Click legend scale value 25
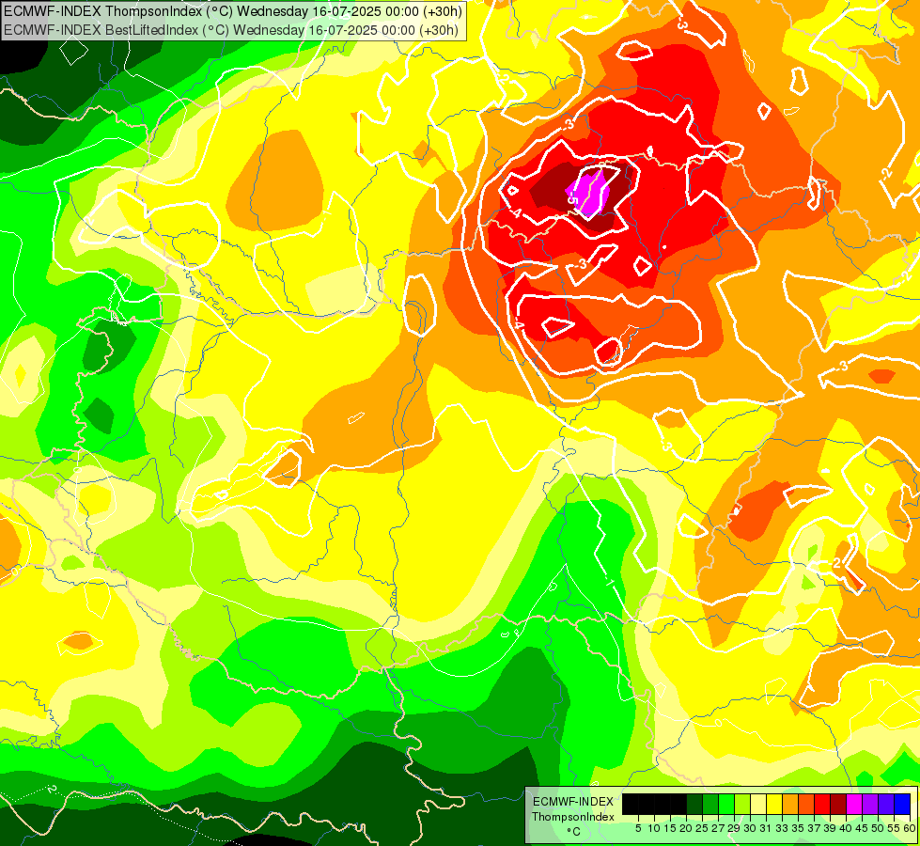This screenshot has width=920, height=846. [702, 828]
